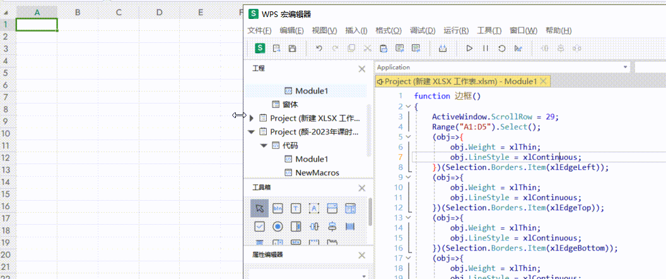Click the greyed redo arrow icon

click(x=335, y=49)
